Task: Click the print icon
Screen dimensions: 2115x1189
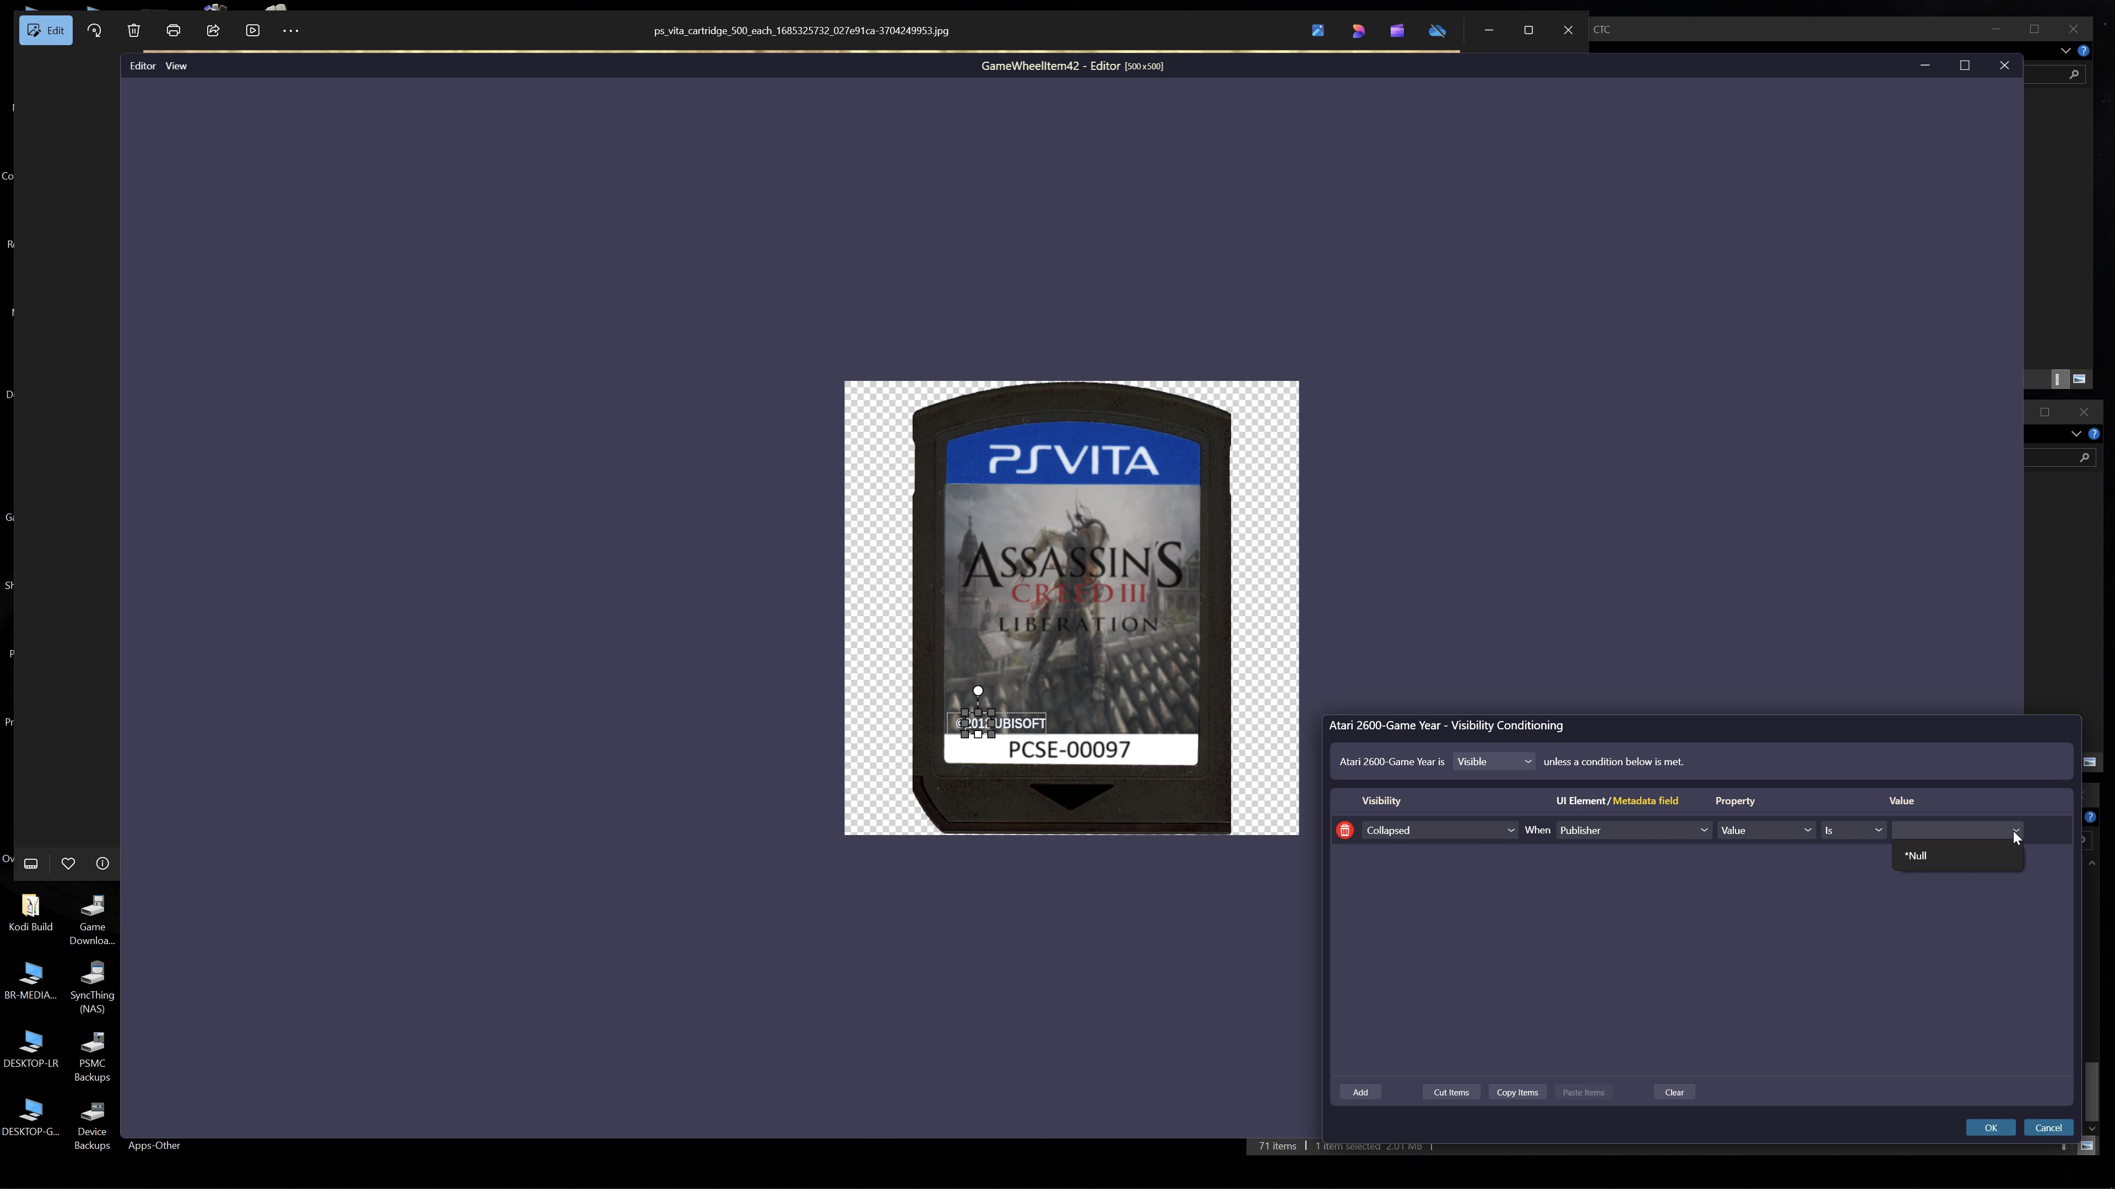Action: (x=173, y=30)
